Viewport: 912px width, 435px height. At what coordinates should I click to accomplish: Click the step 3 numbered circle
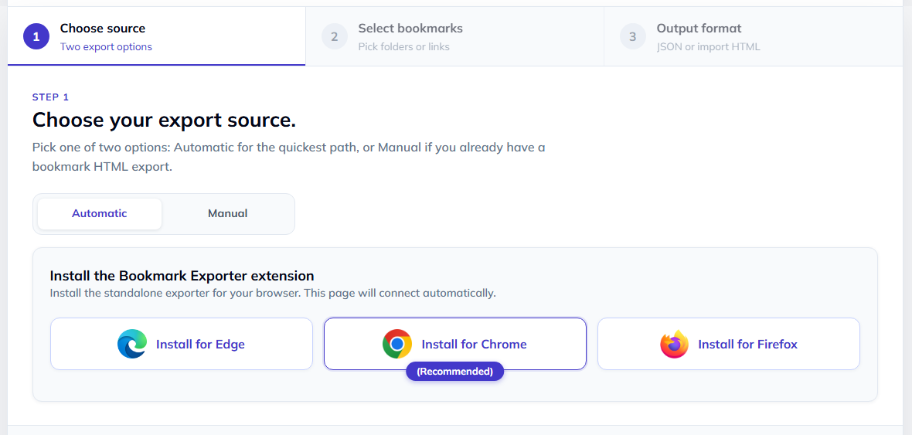(633, 36)
